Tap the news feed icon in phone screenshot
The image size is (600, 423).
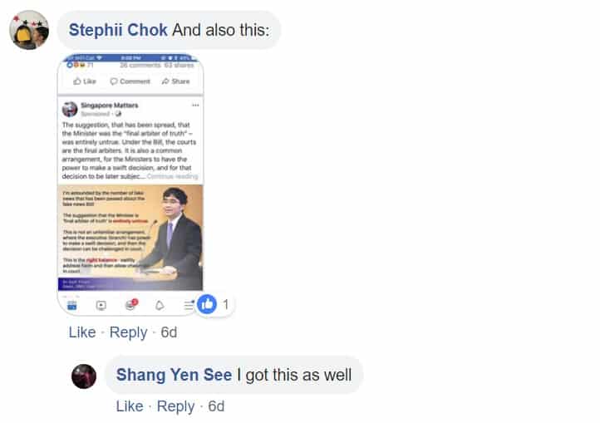click(x=72, y=305)
